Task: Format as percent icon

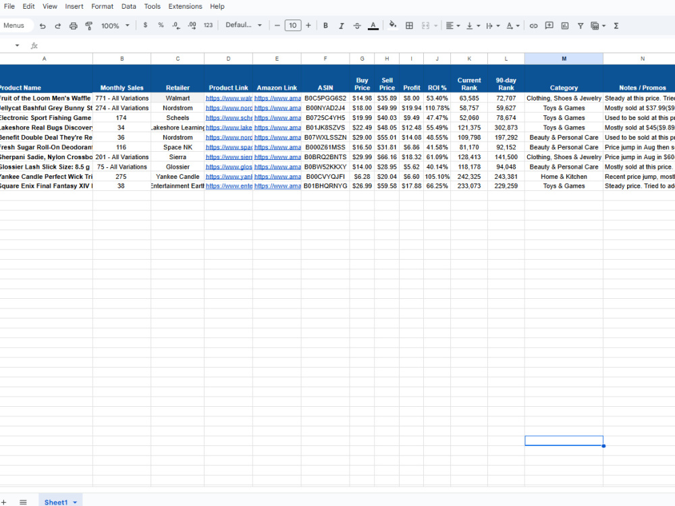Action: click(161, 26)
